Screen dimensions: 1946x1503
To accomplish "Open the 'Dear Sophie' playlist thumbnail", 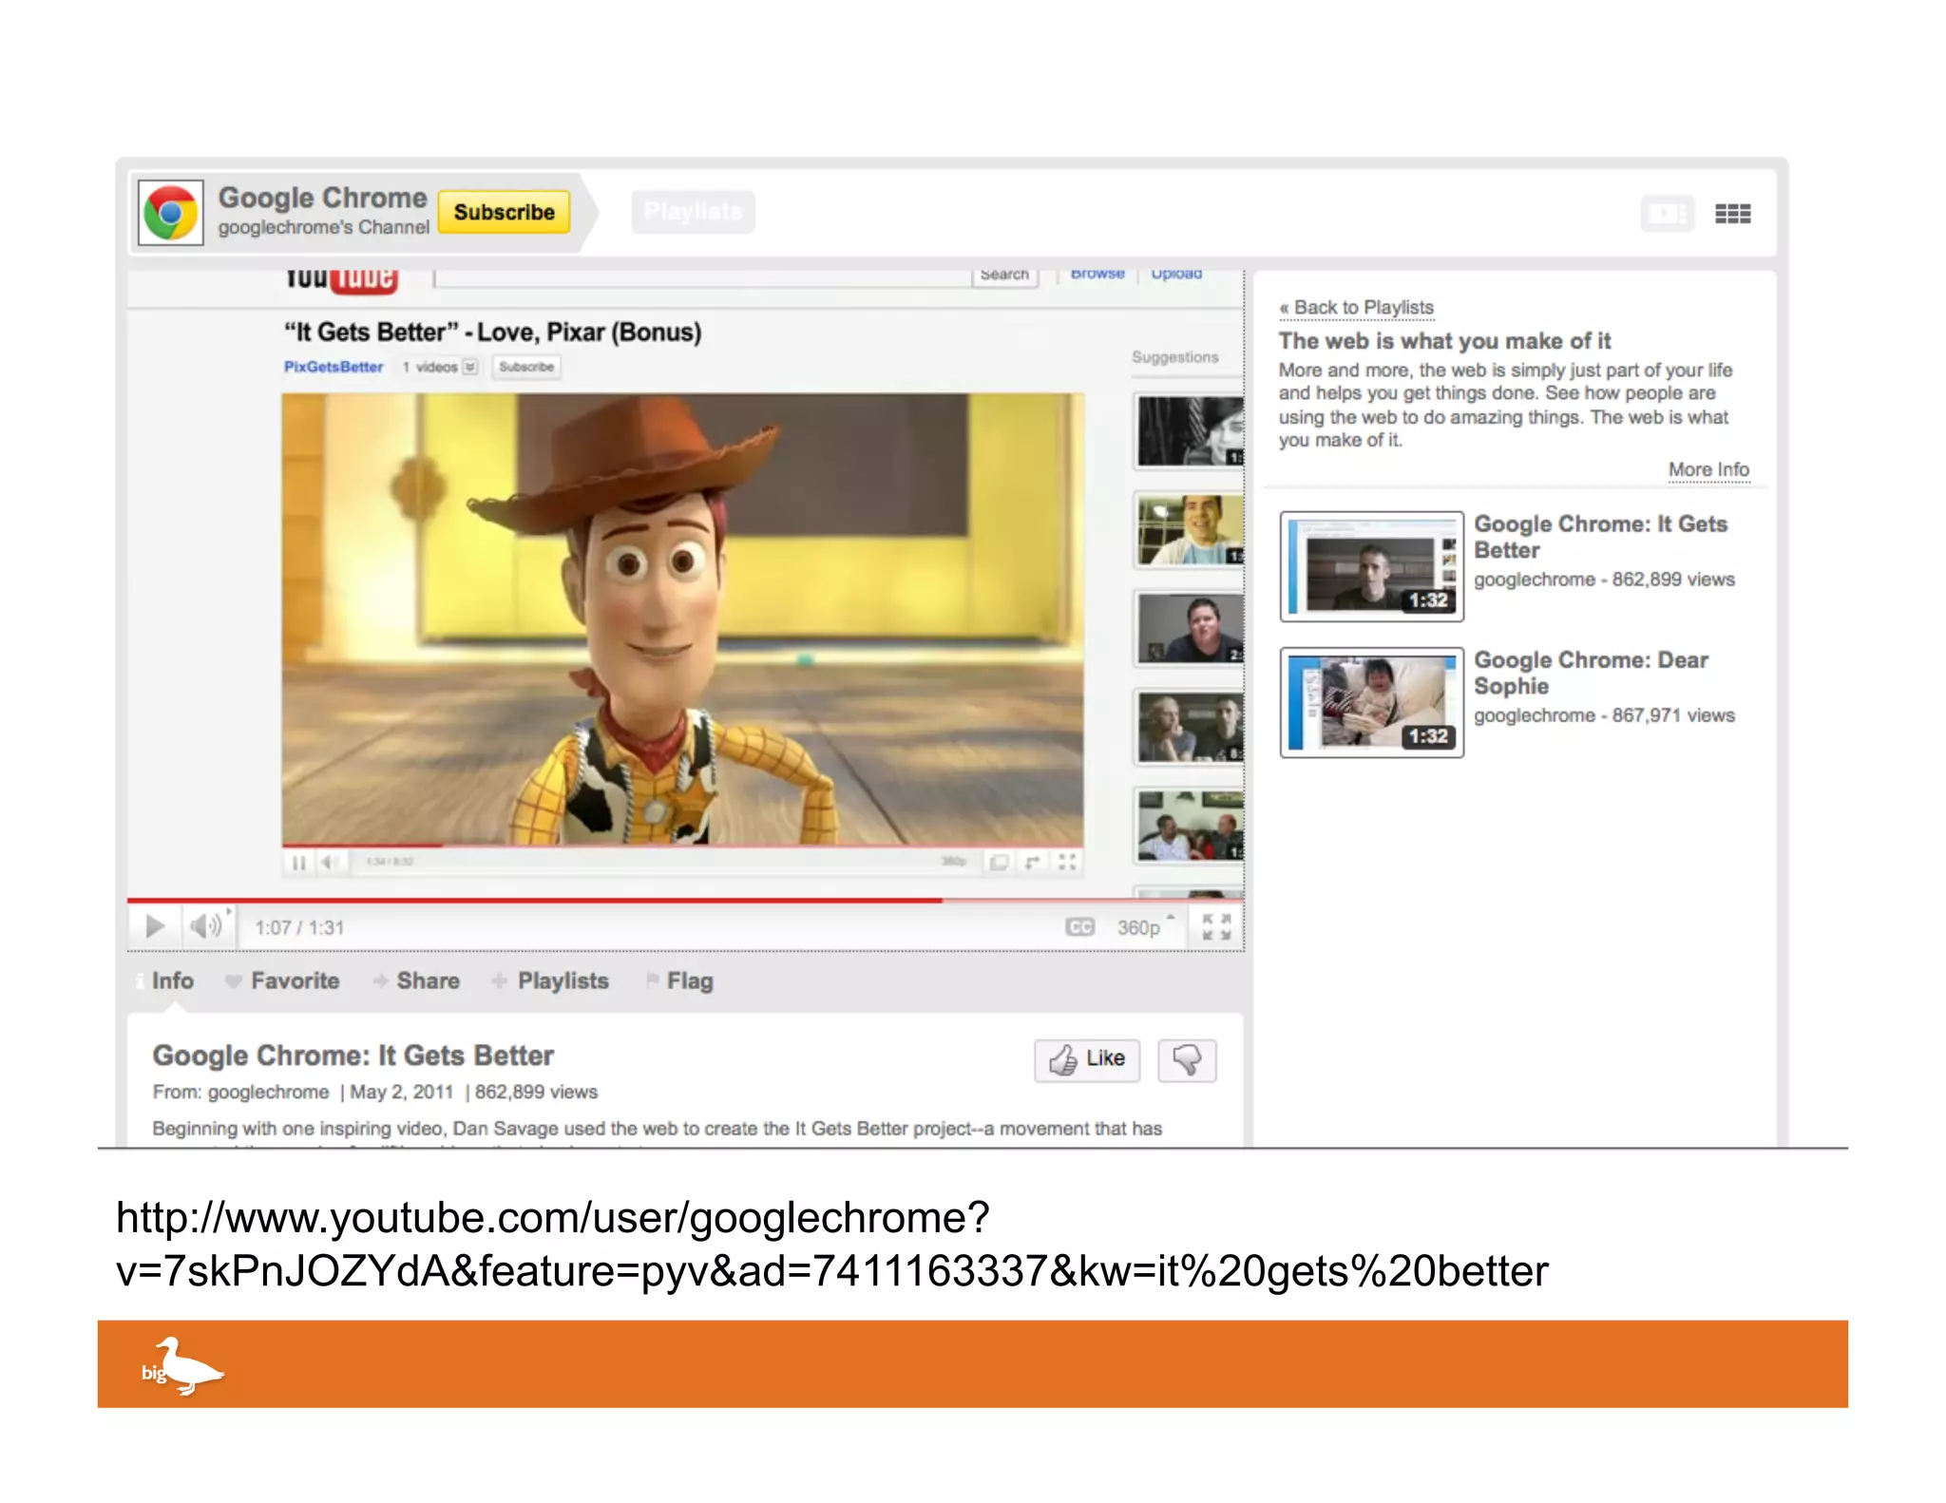I will click(1371, 702).
